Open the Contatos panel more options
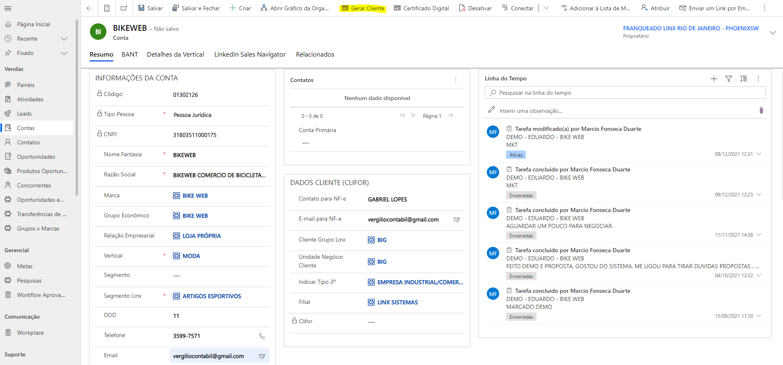Viewport: 783px width, 365px height. [456, 80]
